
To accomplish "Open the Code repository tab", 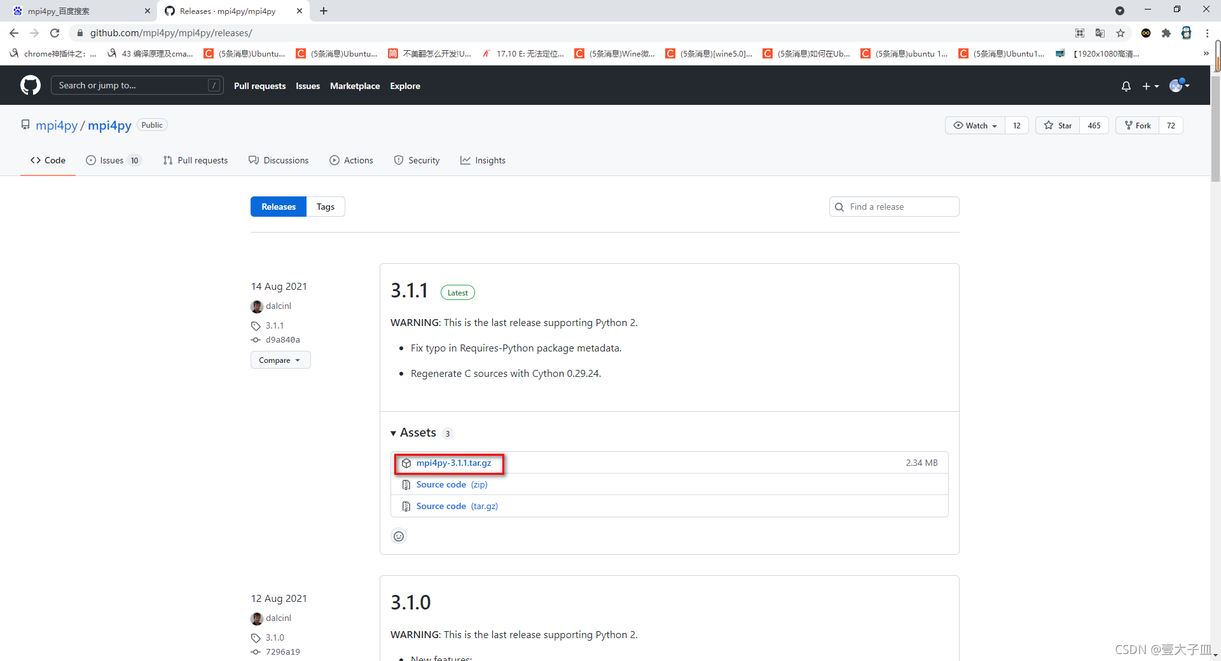I will (48, 160).
